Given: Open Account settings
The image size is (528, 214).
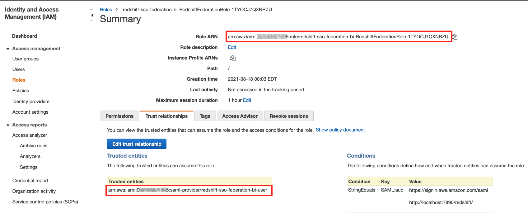Looking at the screenshot, I should click(x=30, y=112).
